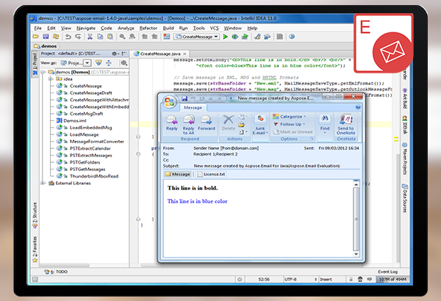Open the UTF-8 encoding selector in status bar

(x=300, y=280)
